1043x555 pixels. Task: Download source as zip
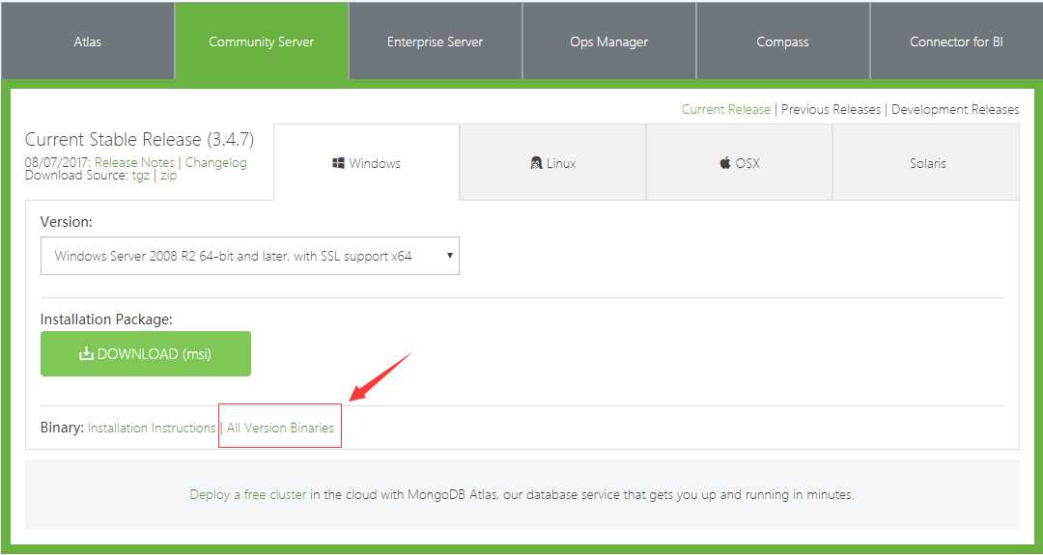[168, 176]
